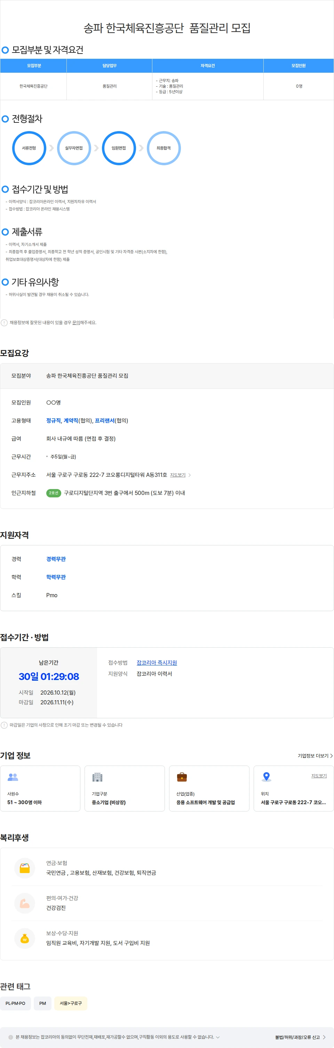Click the employees icon in 사원수 card

point(13,777)
